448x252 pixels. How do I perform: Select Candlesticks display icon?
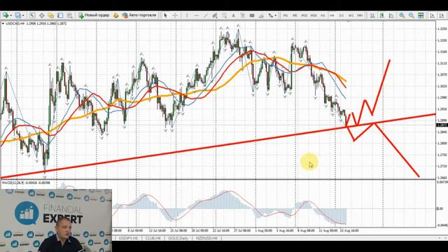click(x=381, y=15)
